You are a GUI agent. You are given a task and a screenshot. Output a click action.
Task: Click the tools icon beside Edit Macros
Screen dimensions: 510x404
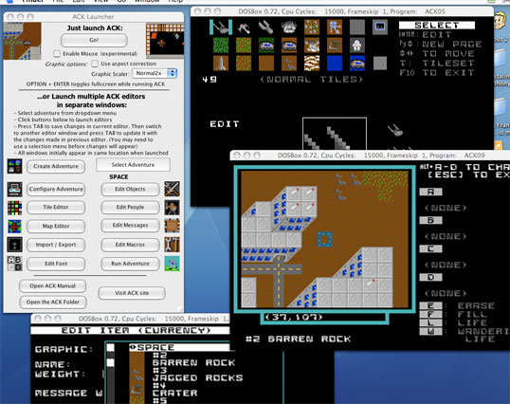173,245
